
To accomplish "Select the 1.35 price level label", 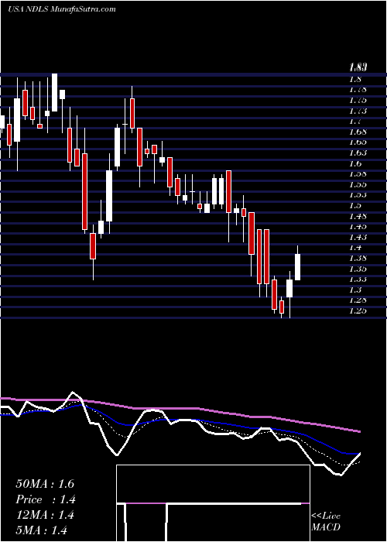I will (358, 269).
